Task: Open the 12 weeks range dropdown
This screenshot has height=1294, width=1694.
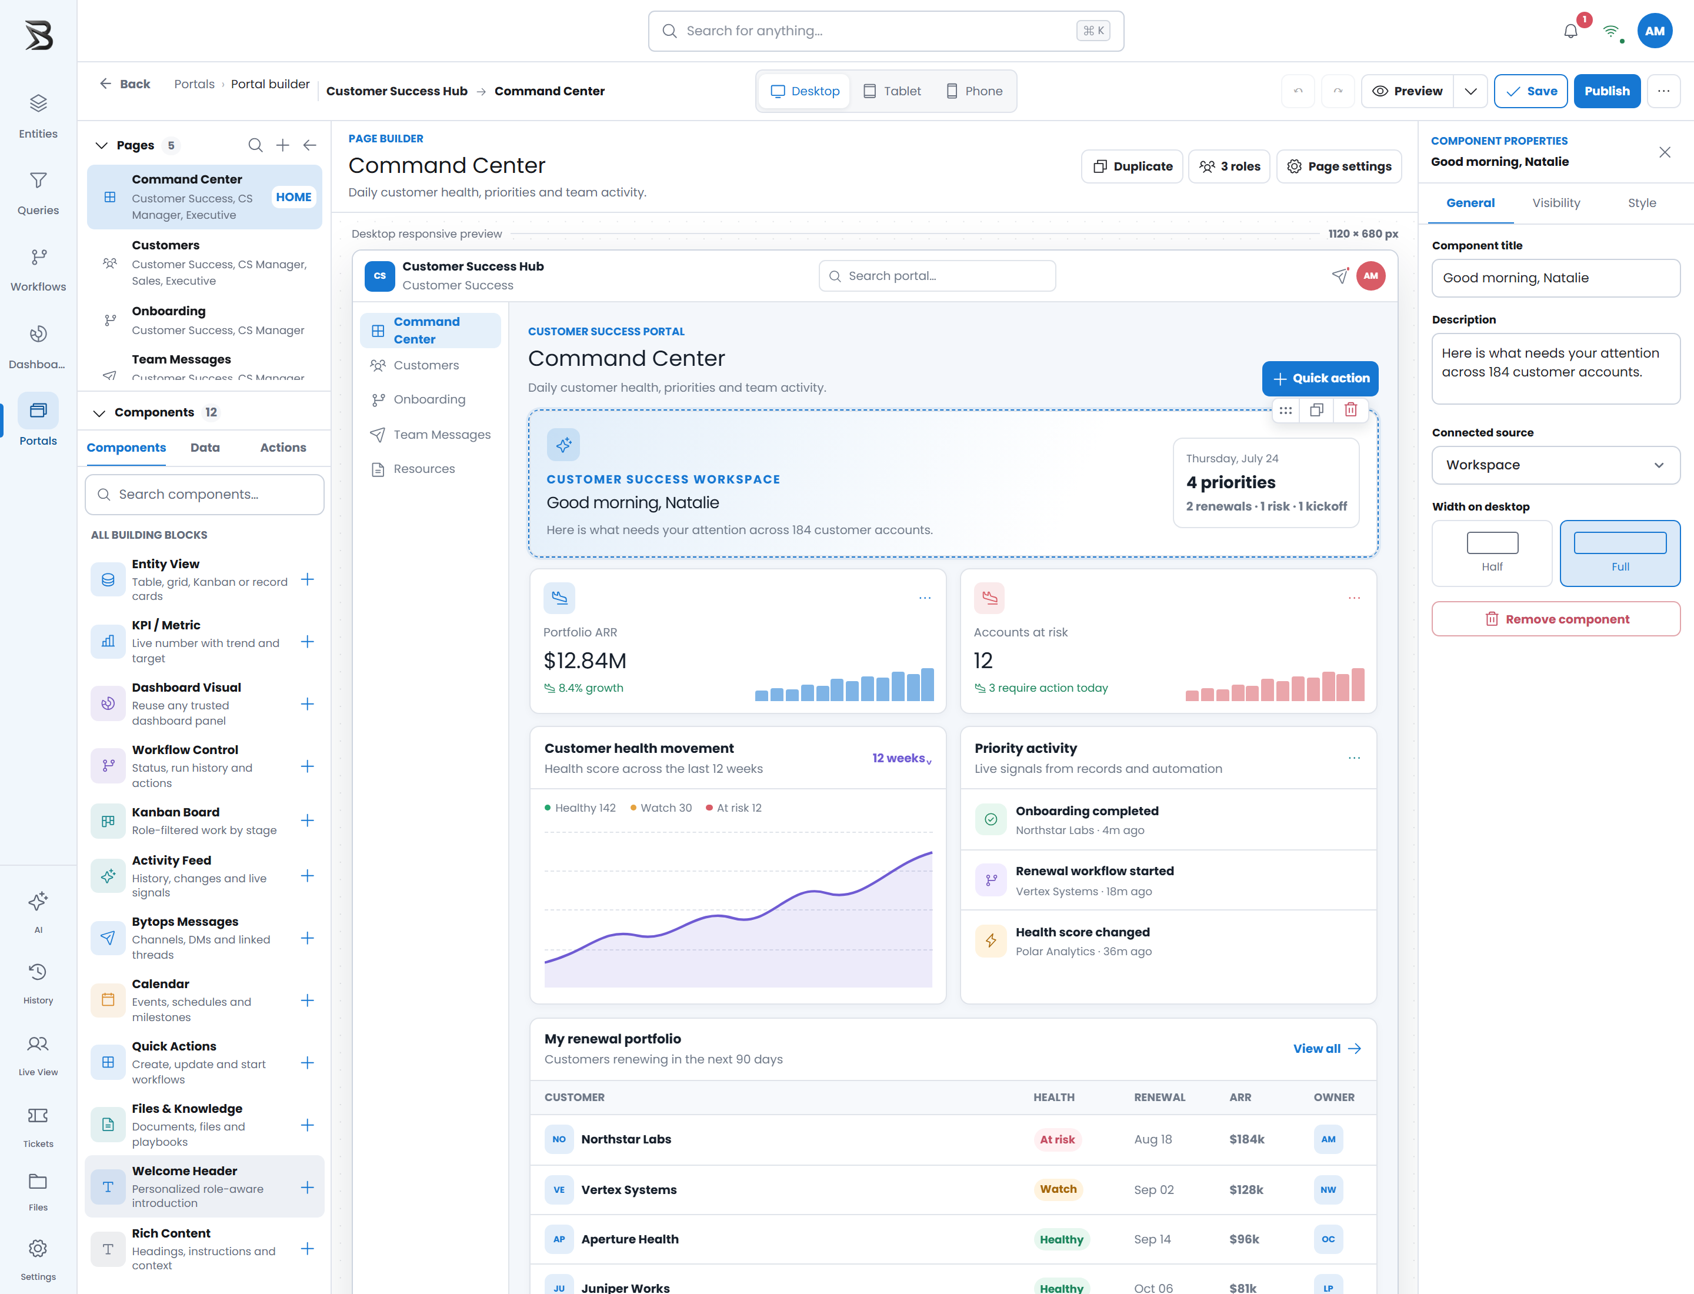Action: click(x=902, y=758)
